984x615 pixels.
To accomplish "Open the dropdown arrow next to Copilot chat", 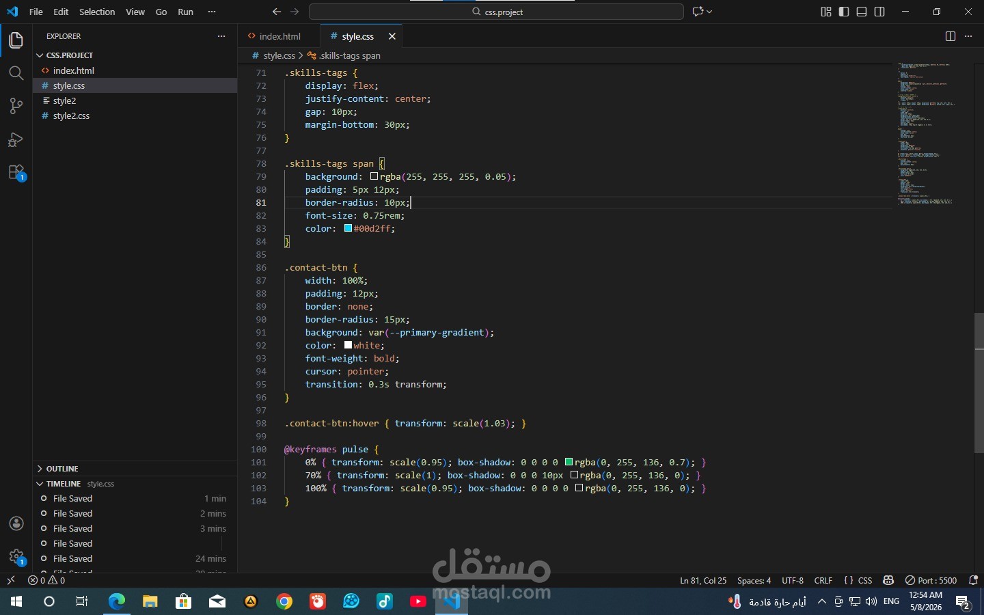I will 709,12.
